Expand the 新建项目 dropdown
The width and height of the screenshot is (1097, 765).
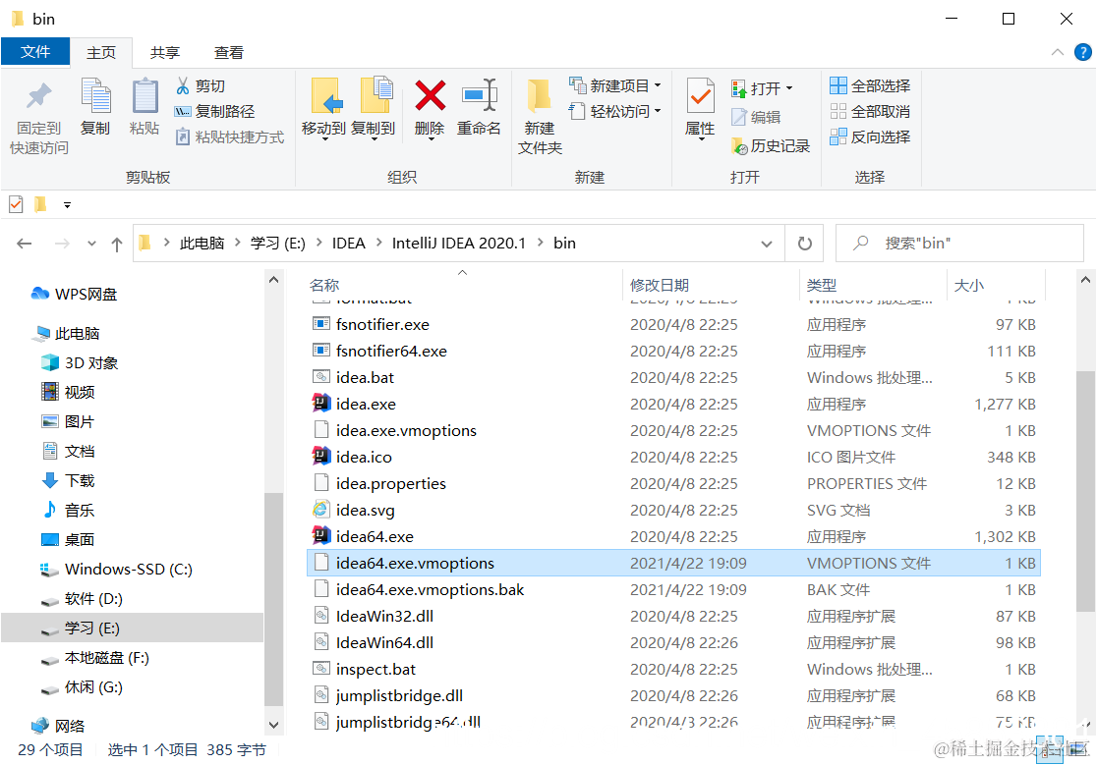coord(656,86)
